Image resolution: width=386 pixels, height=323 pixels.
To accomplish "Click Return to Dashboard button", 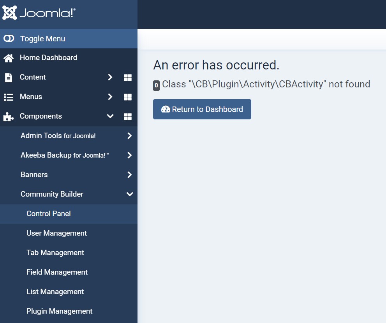I will 202,109.
